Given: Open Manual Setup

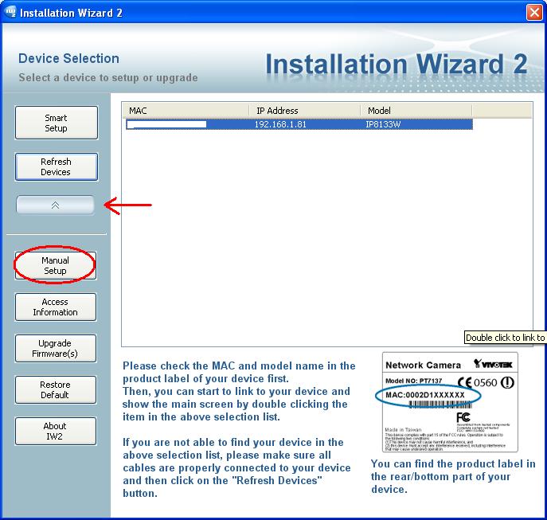Looking at the screenshot, I should click(x=56, y=266).
